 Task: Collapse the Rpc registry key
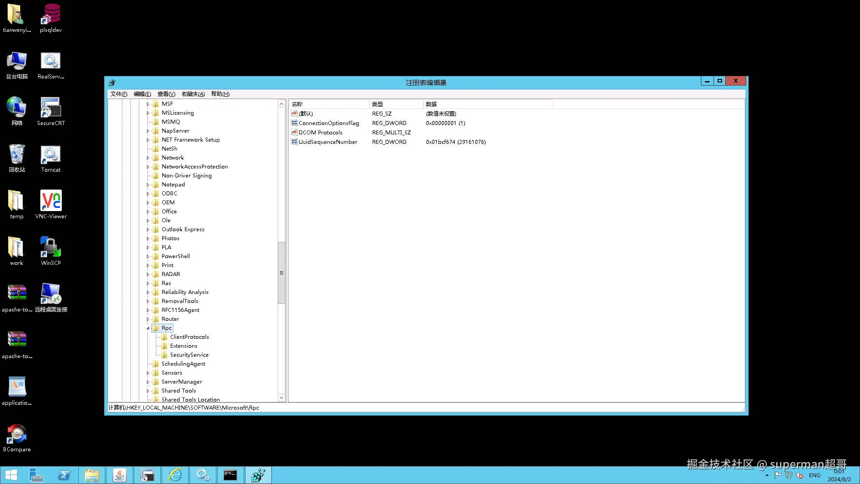coord(148,328)
